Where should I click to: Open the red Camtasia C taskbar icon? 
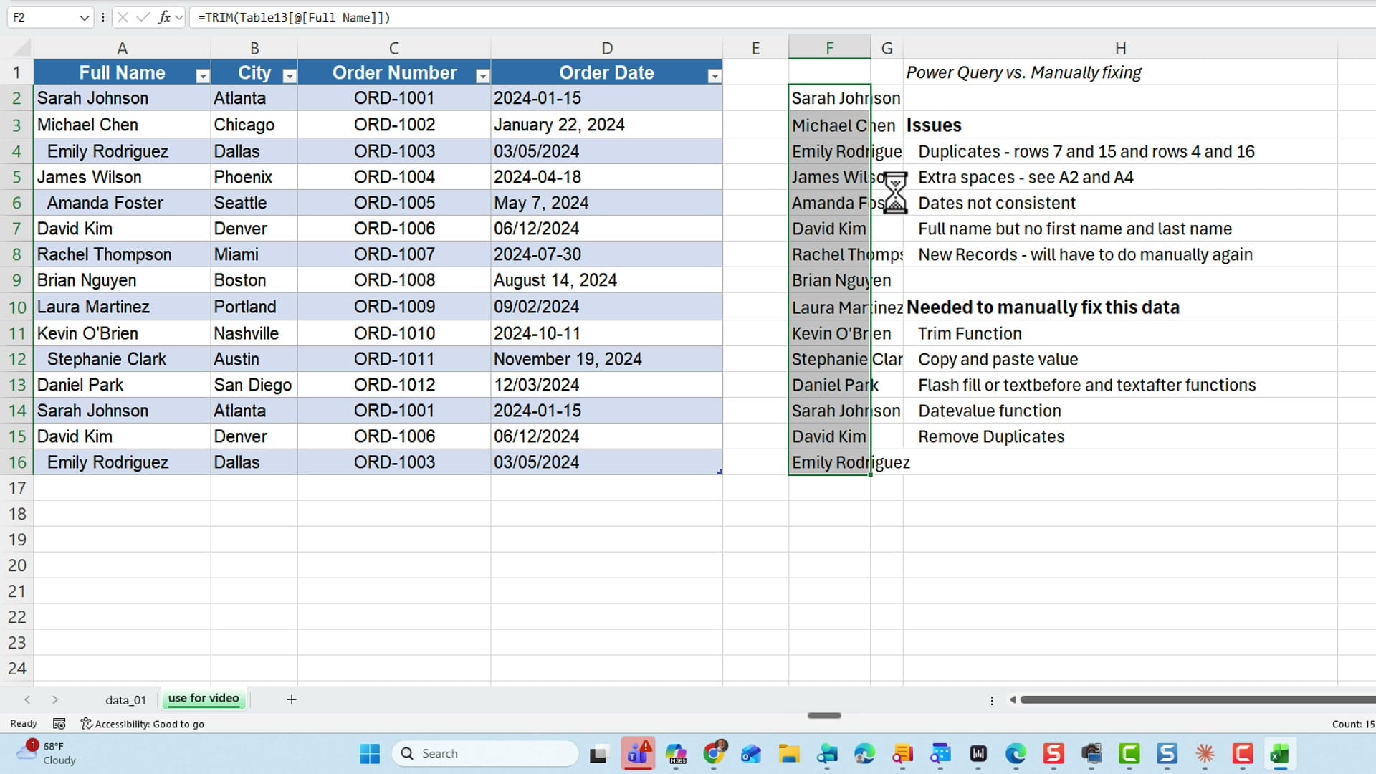(1243, 754)
